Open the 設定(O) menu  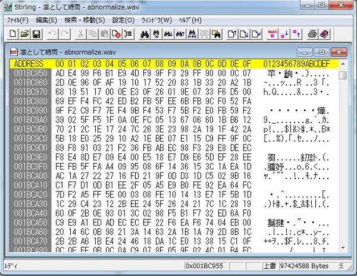[x=123, y=20]
